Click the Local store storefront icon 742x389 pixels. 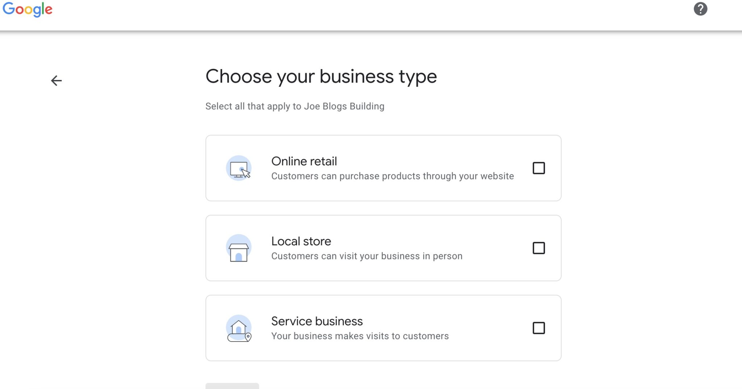tap(239, 249)
